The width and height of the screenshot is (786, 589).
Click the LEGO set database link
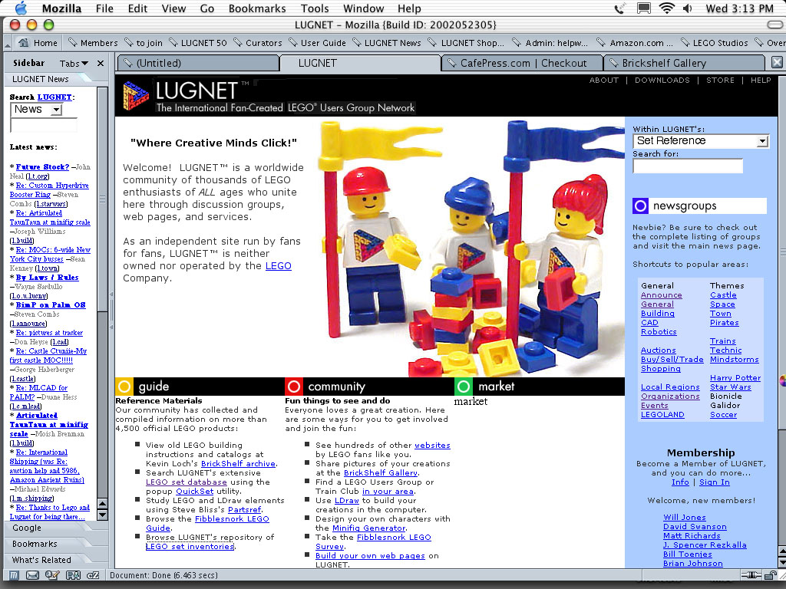(187, 482)
